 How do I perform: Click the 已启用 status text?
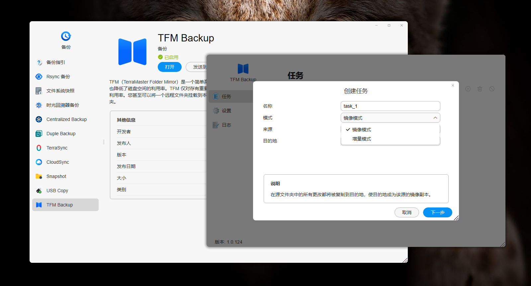tap(171, 57)
